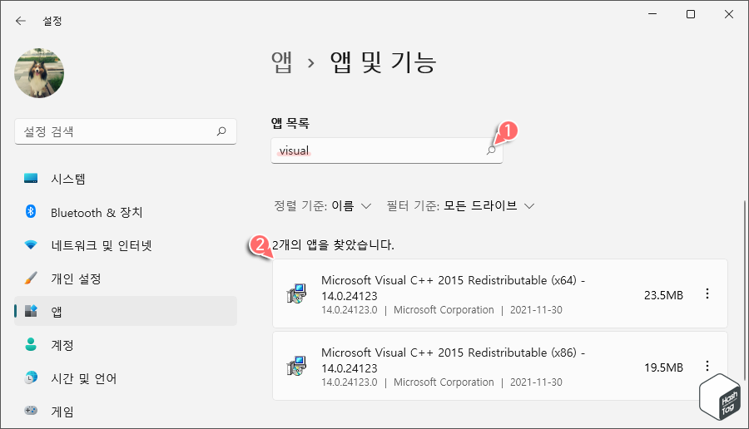
Task: Click the magnifier in 설정 검색 box
Action: click(x=221, y=131)
